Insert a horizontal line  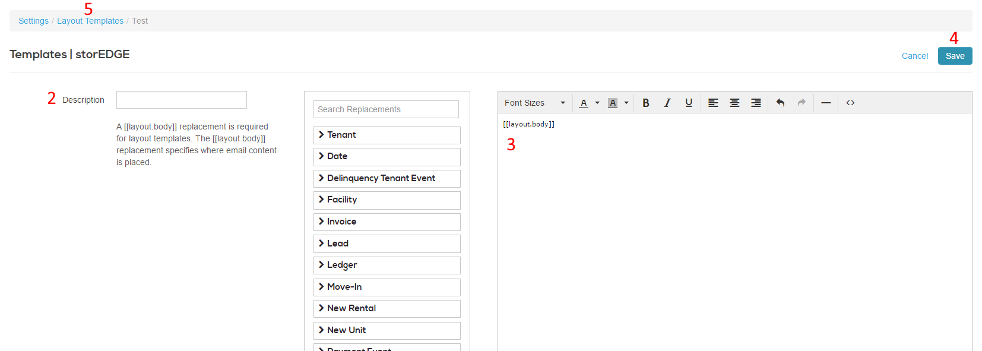[x=826, y=103]
